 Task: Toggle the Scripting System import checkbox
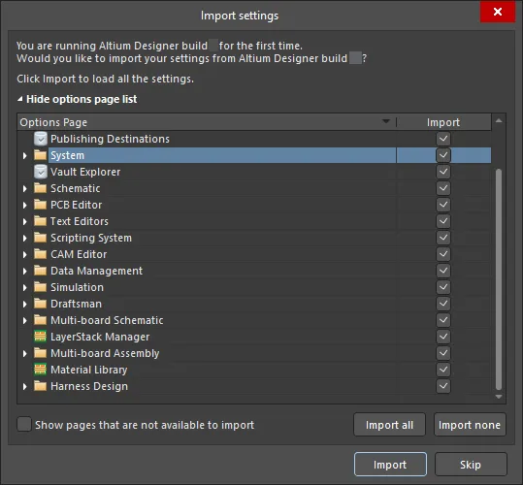[x=443, y=238]
